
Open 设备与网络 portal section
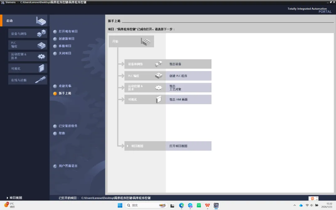28,33
